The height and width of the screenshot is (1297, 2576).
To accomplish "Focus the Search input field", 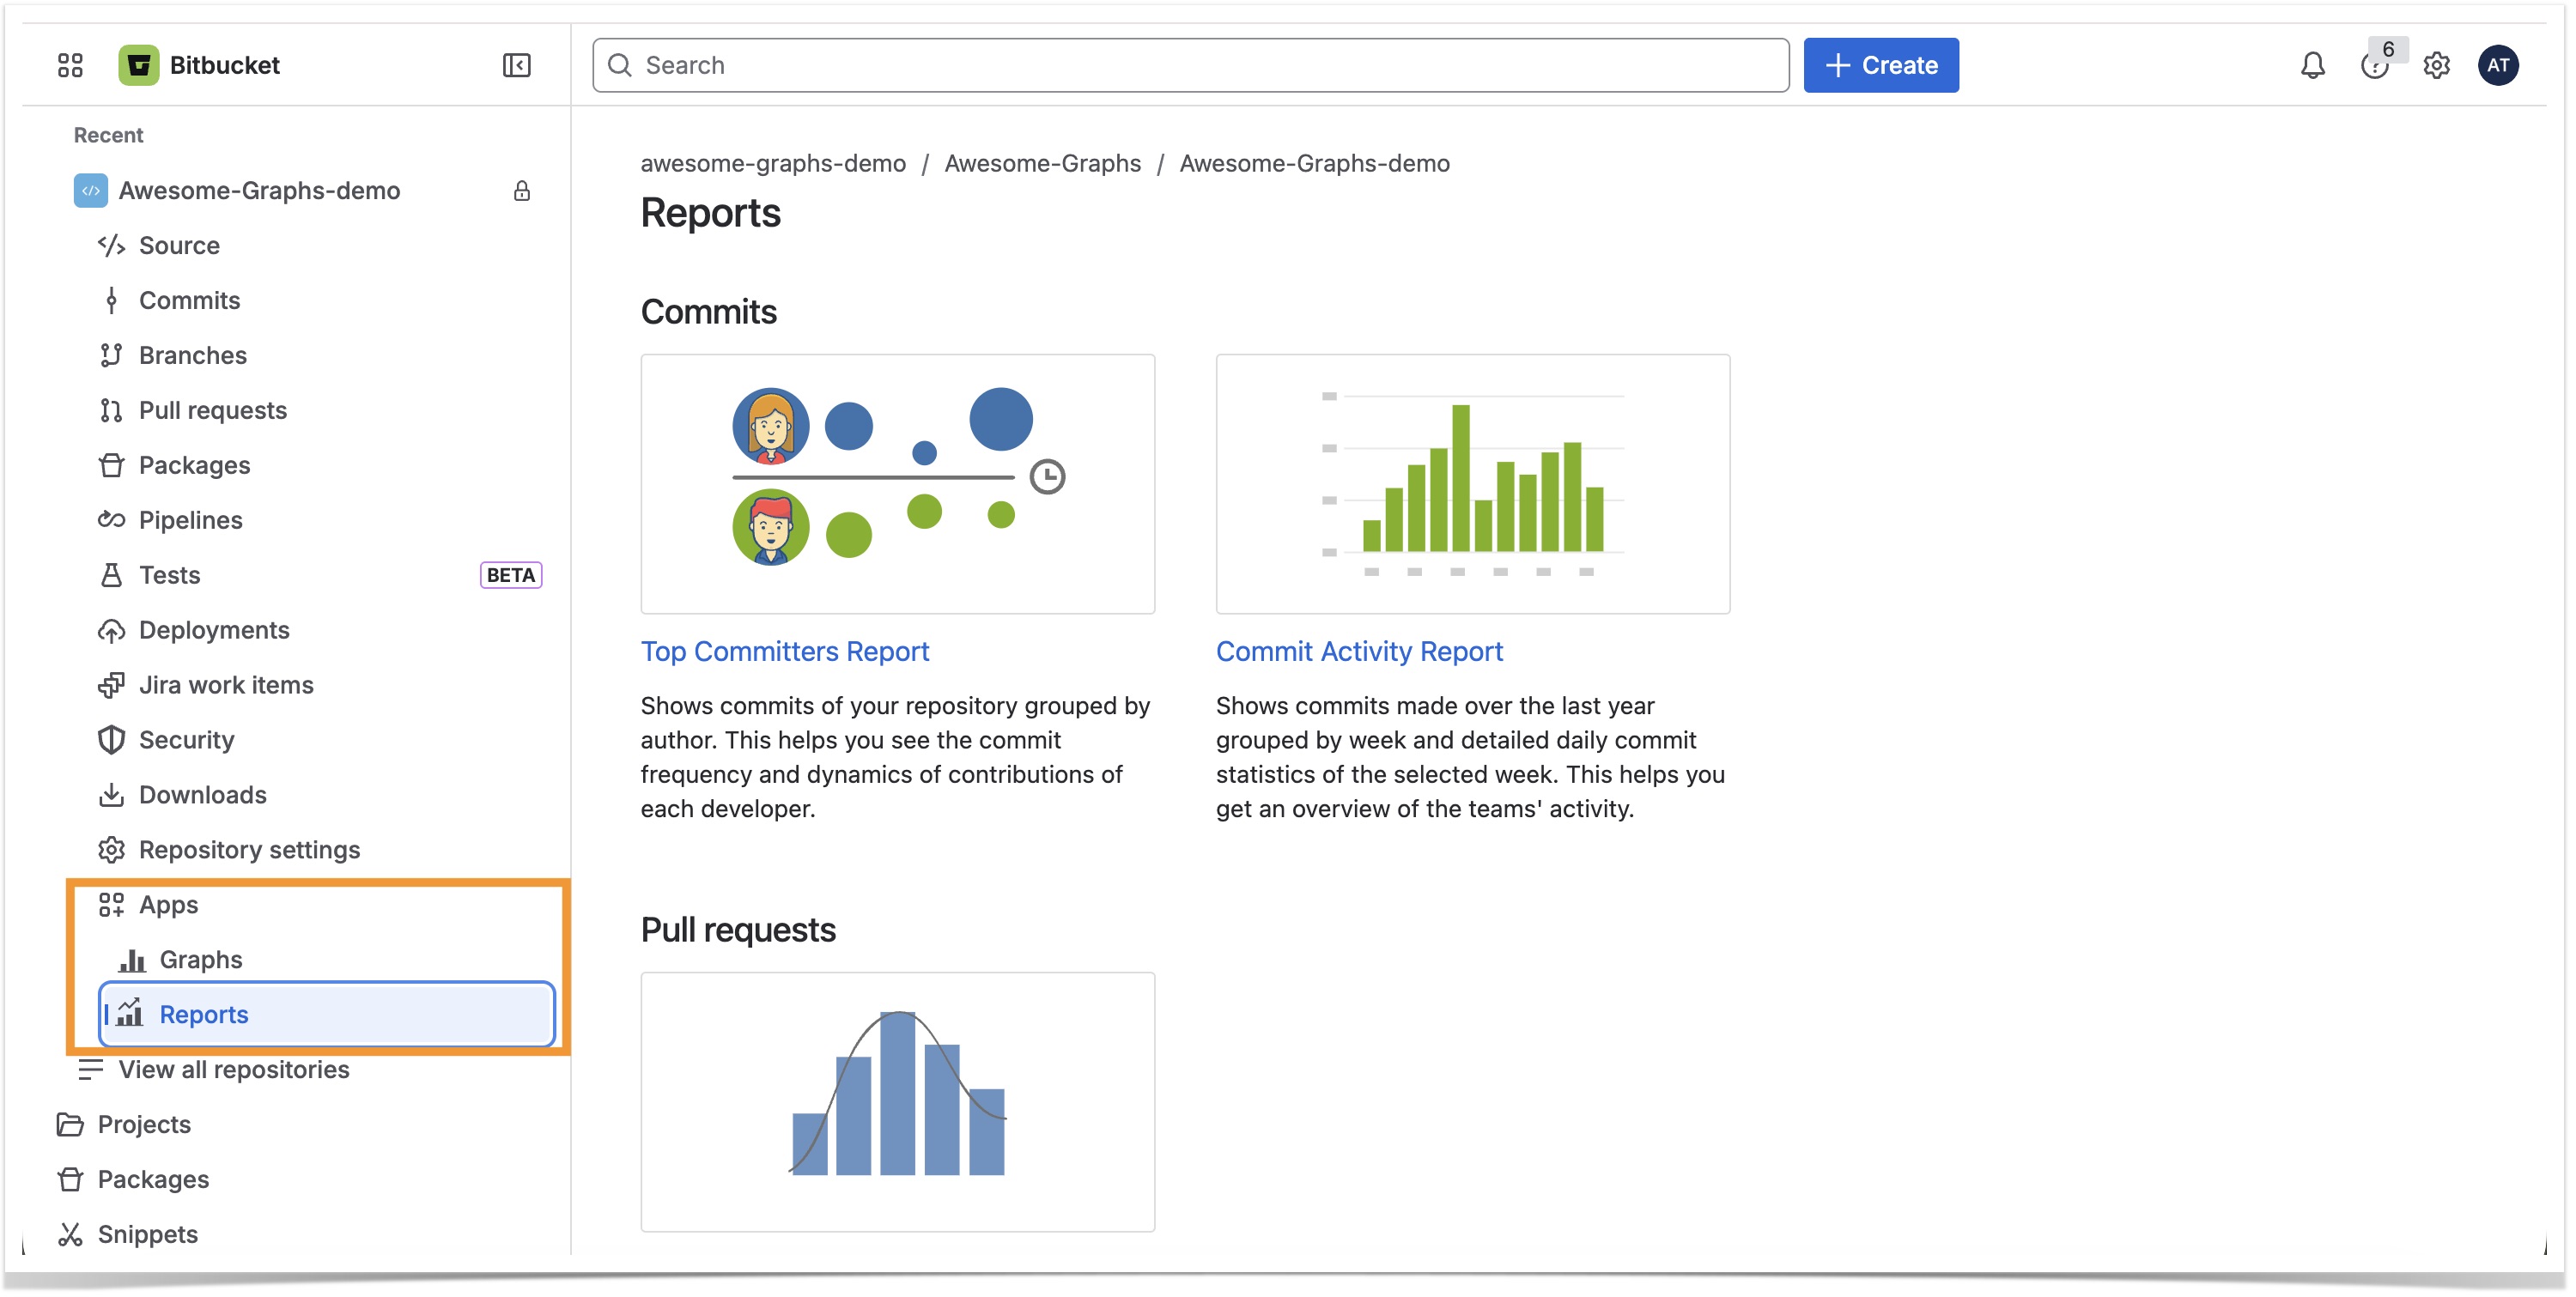I will (1190, 65).
